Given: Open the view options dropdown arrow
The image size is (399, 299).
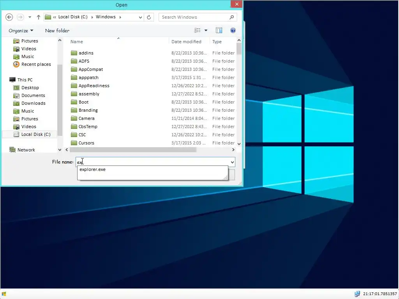Looking at the screenshot, I should pyautogui.click(x=206, y=30).
